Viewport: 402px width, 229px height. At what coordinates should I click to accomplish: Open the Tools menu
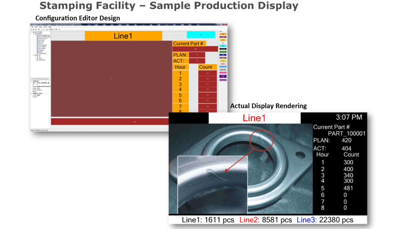tap(45, 27)
